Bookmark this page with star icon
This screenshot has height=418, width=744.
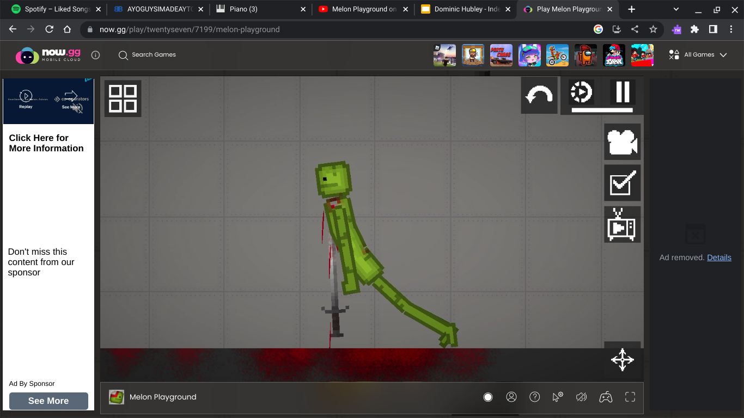pos(653,29)
